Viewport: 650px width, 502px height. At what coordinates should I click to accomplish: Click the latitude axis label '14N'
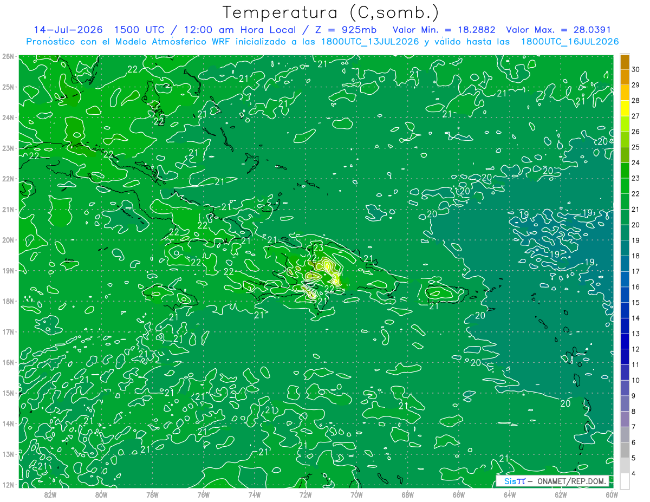click(x=8, y=423)
